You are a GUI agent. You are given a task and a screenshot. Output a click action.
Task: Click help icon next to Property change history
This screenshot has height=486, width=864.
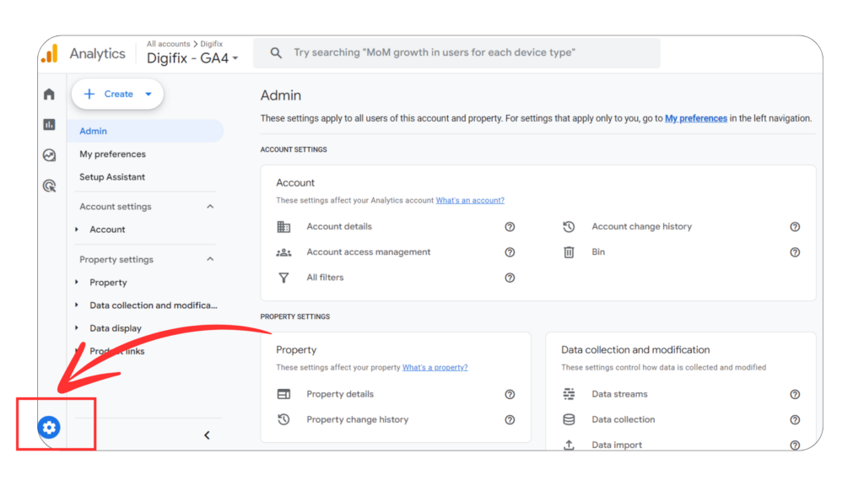(510, 419)
